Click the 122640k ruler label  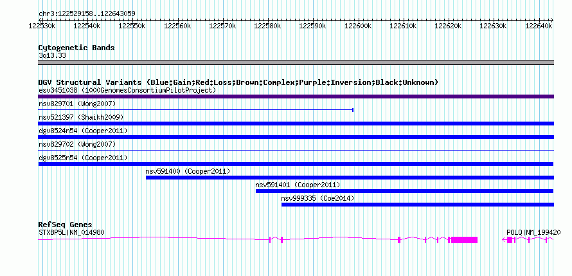[539, 26]
